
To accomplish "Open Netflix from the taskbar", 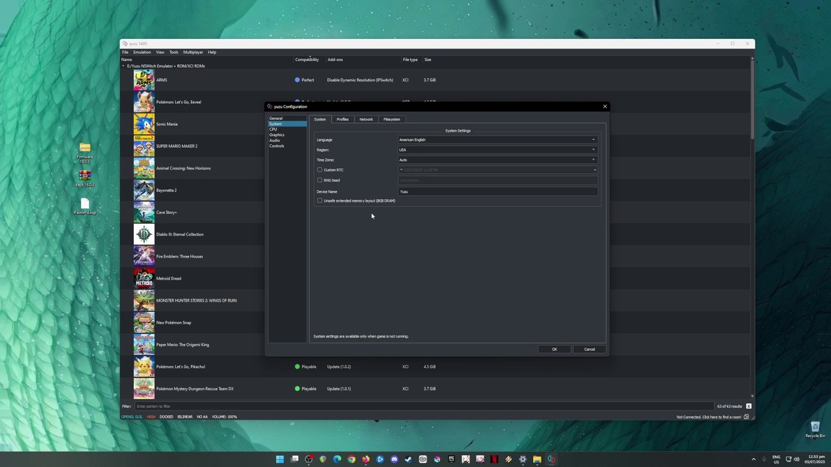I will [494, 459].
